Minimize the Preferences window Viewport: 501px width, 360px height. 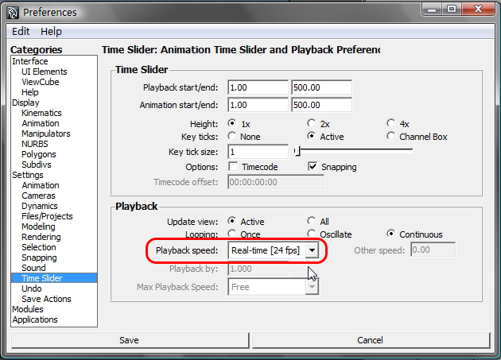coord(432,10)
